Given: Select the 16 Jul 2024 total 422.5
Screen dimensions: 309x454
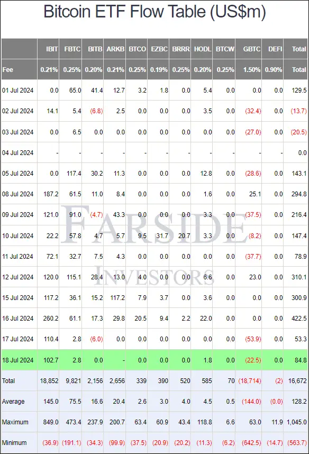Looking at the screenshot, I should (299, 318).
